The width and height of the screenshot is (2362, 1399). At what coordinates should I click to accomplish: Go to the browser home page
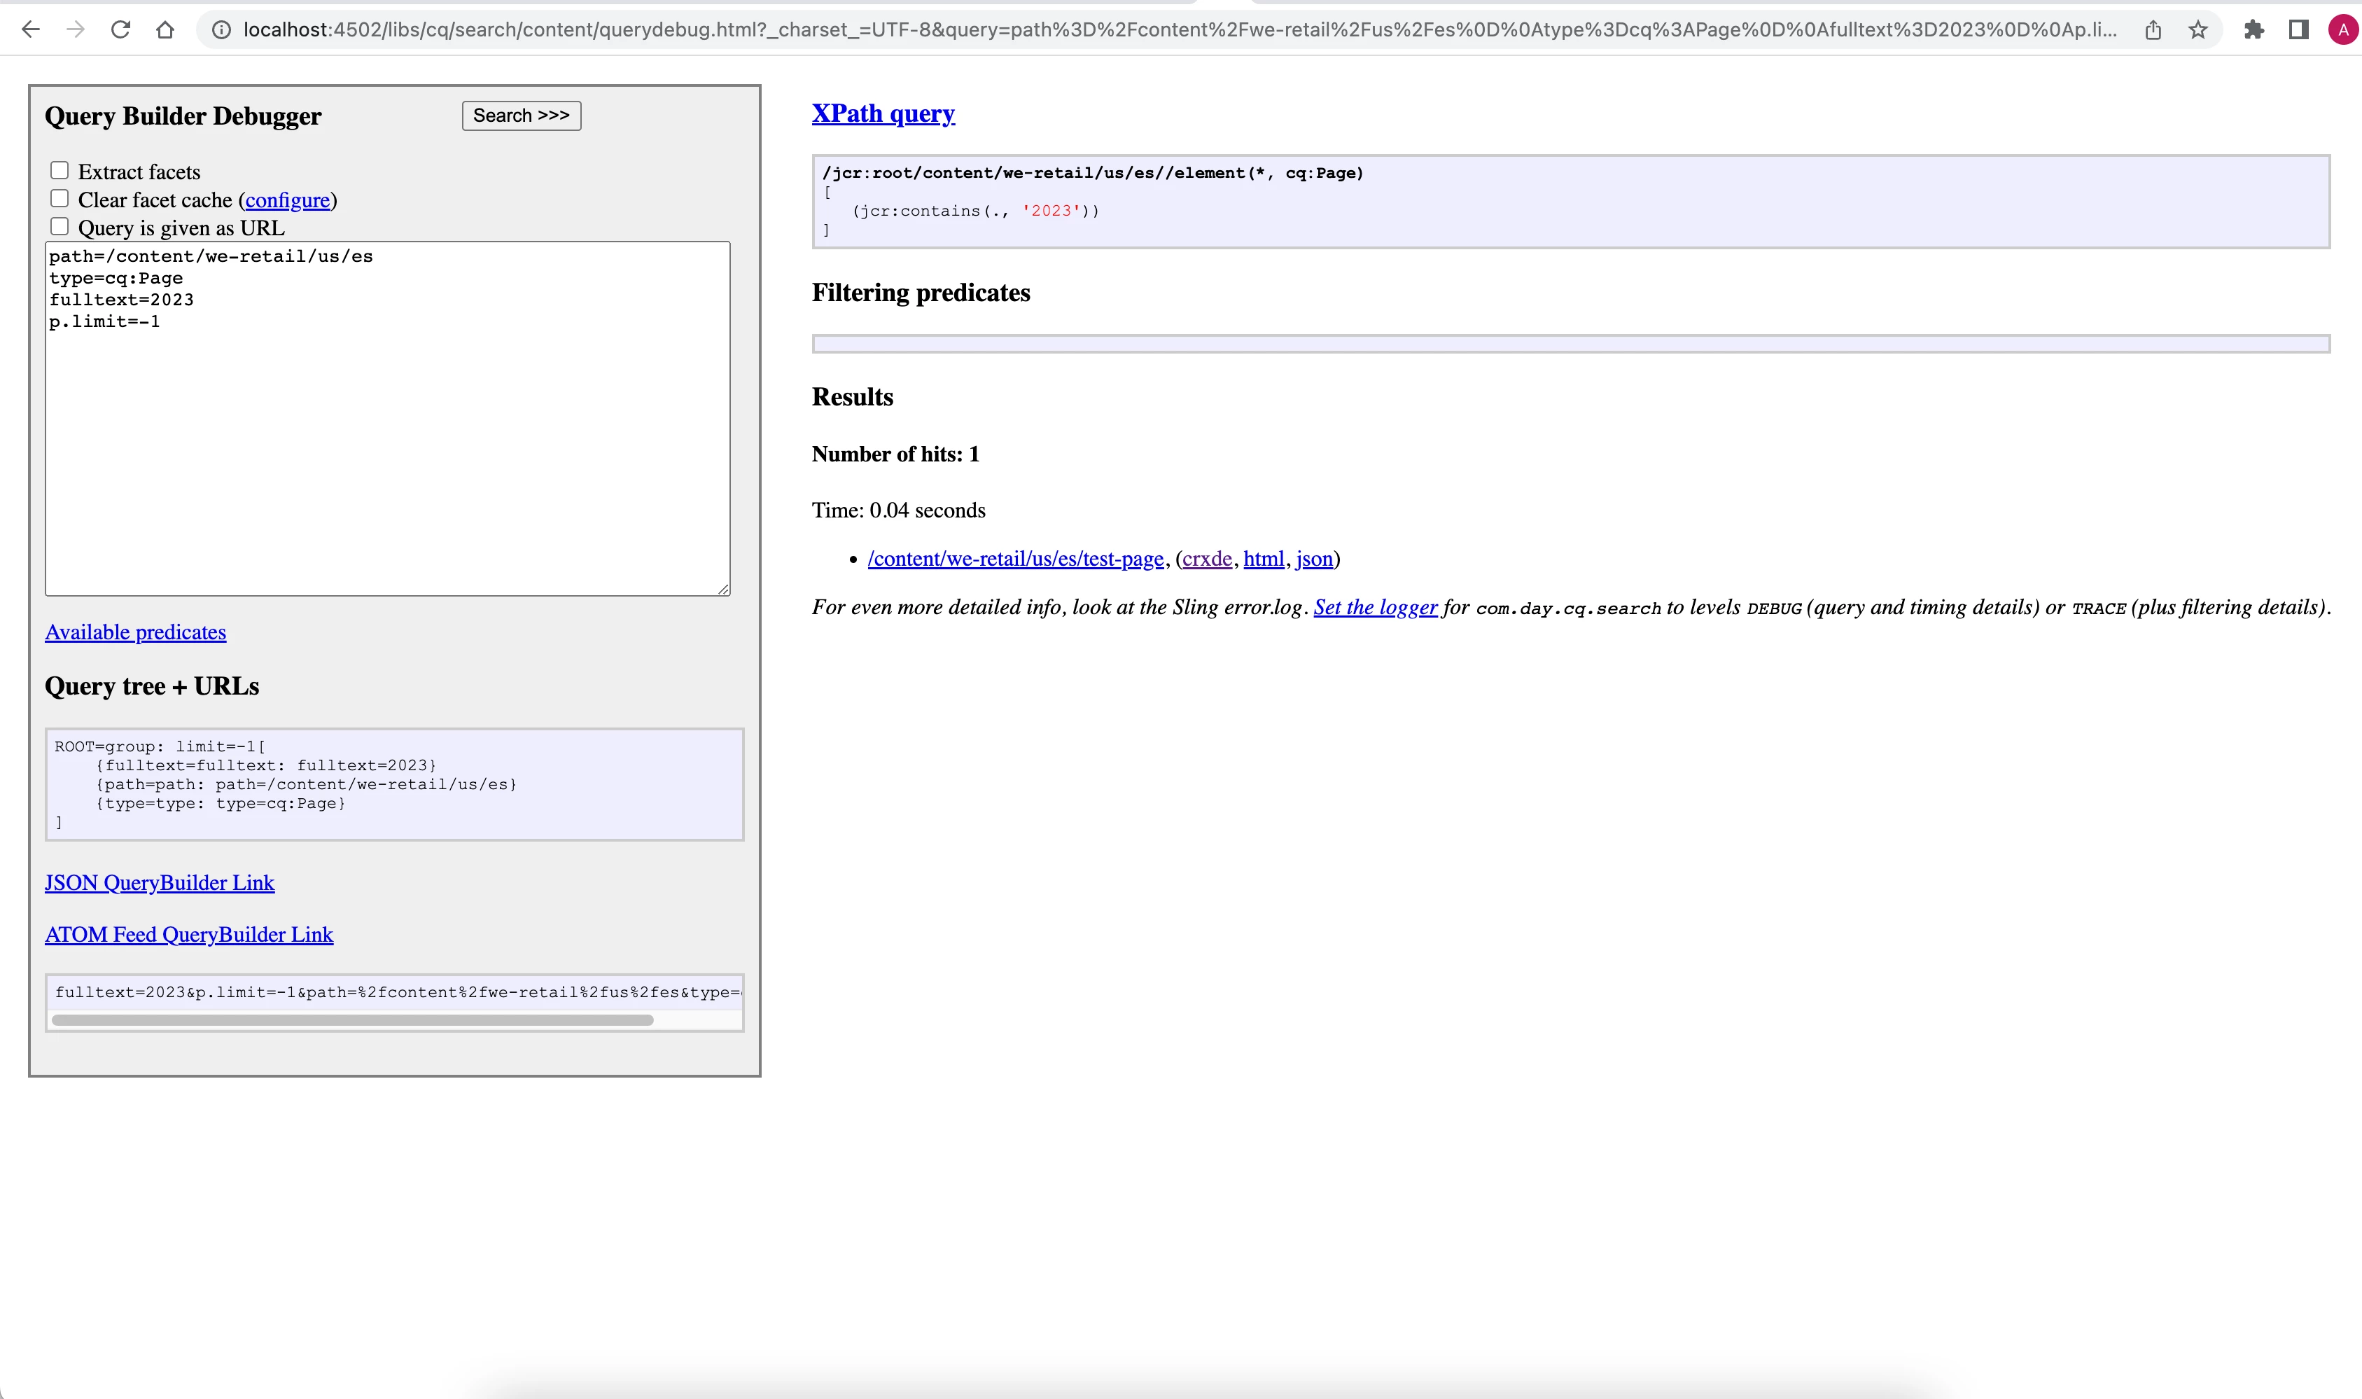click(x=165, y=30)
